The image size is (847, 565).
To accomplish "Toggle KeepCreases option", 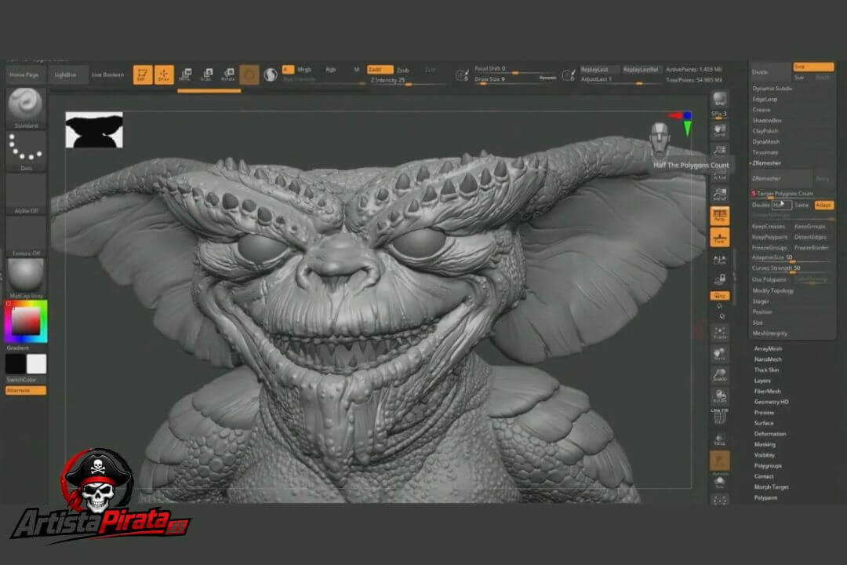I will click(770, 227).
